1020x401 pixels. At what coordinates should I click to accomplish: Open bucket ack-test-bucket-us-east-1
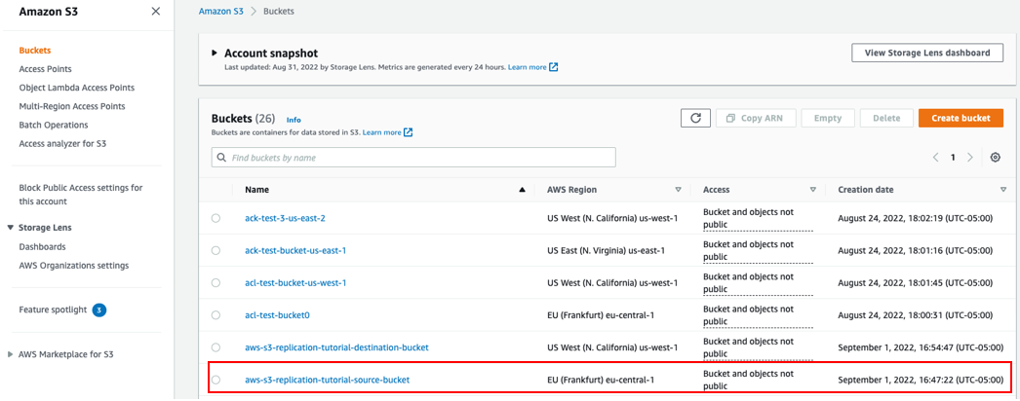pos(295,250)
